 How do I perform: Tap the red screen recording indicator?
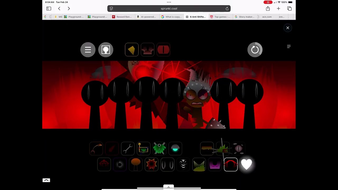click(x=268, y=2)
